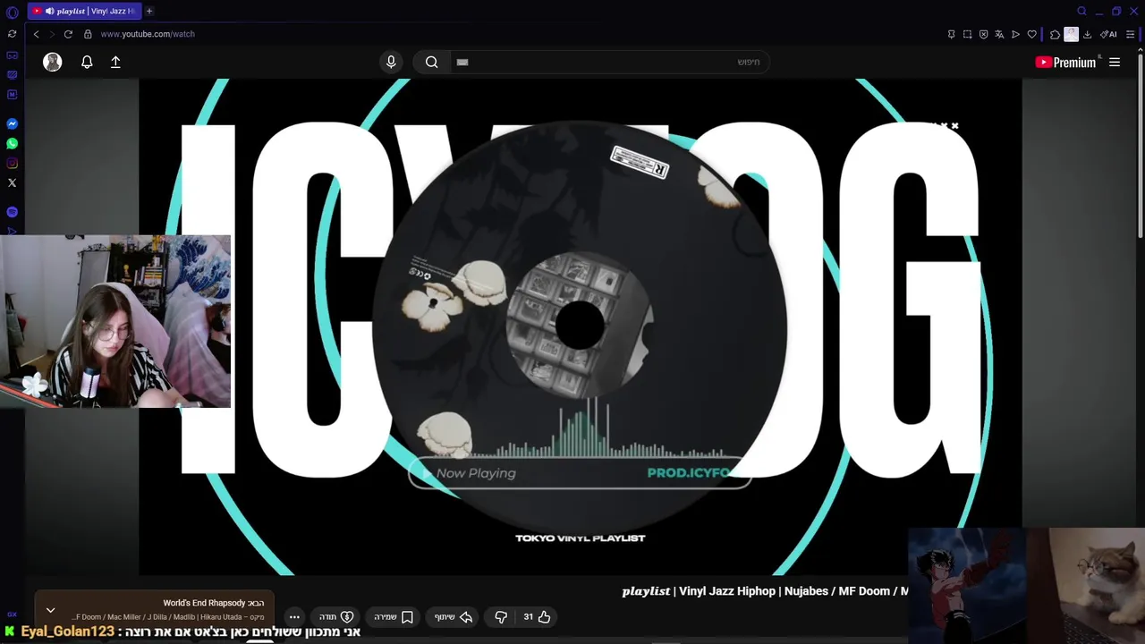The height and width of the screenshot is (644, 1145).
Task: Open the AI assistant button
Action: tap(1109, 34)
